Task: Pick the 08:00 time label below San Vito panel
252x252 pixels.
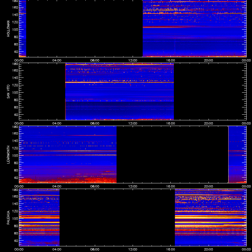Action: click(x=95, y=123)
